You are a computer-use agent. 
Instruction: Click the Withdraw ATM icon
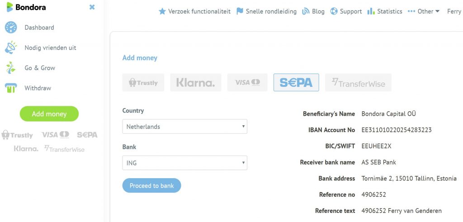point(11,88)
